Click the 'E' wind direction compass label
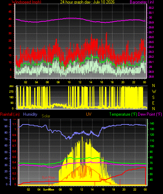 point(153,103)
